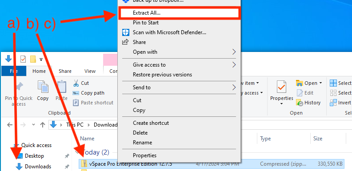This screenshot has width=352, height=171.
Task: Select Copy path in Clipboard group
Action: tap(89, 93)
